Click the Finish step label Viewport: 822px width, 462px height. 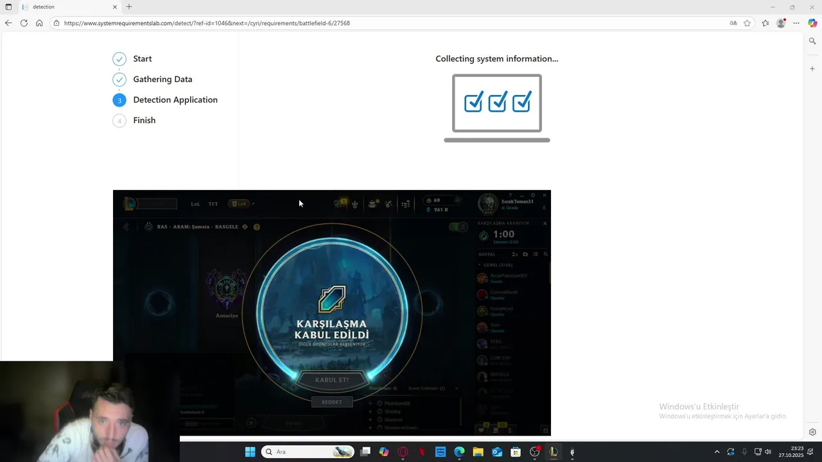(x=144, y=120)
